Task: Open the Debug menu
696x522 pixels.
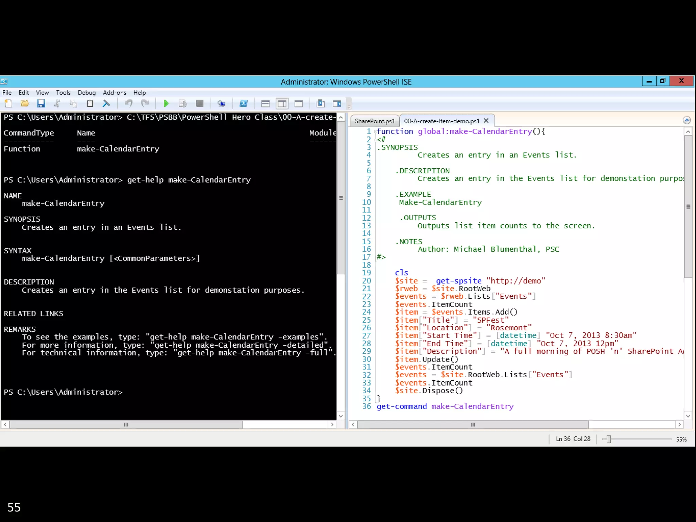Action: 86,92
